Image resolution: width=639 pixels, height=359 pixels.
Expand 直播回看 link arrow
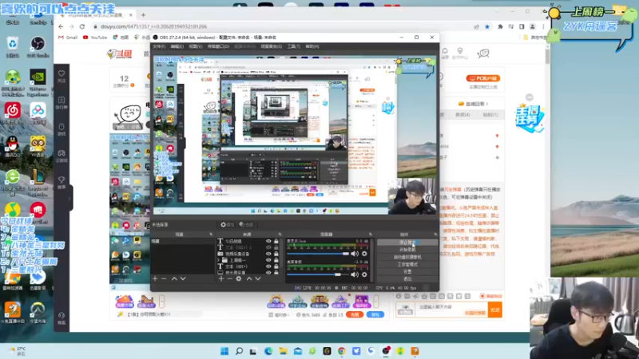(486, 104)
